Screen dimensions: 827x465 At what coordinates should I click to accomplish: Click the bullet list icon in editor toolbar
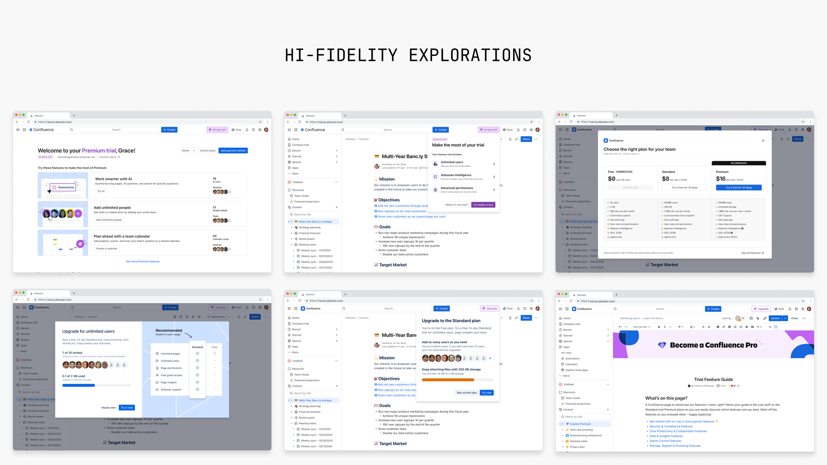coord(703,327)
